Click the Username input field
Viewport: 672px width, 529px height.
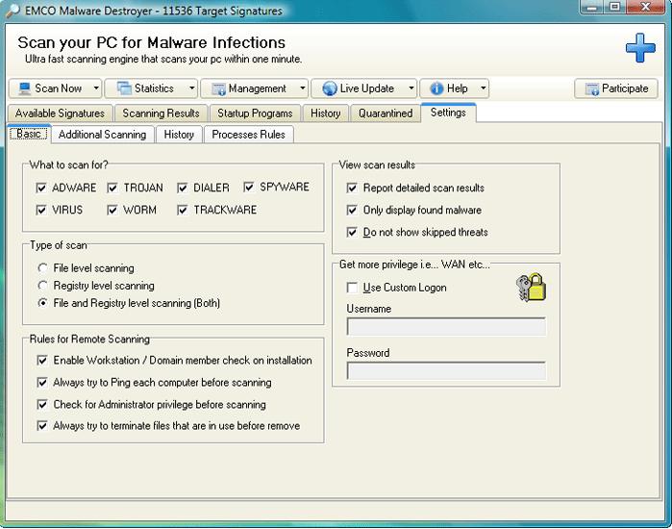(x=446, y=327)
